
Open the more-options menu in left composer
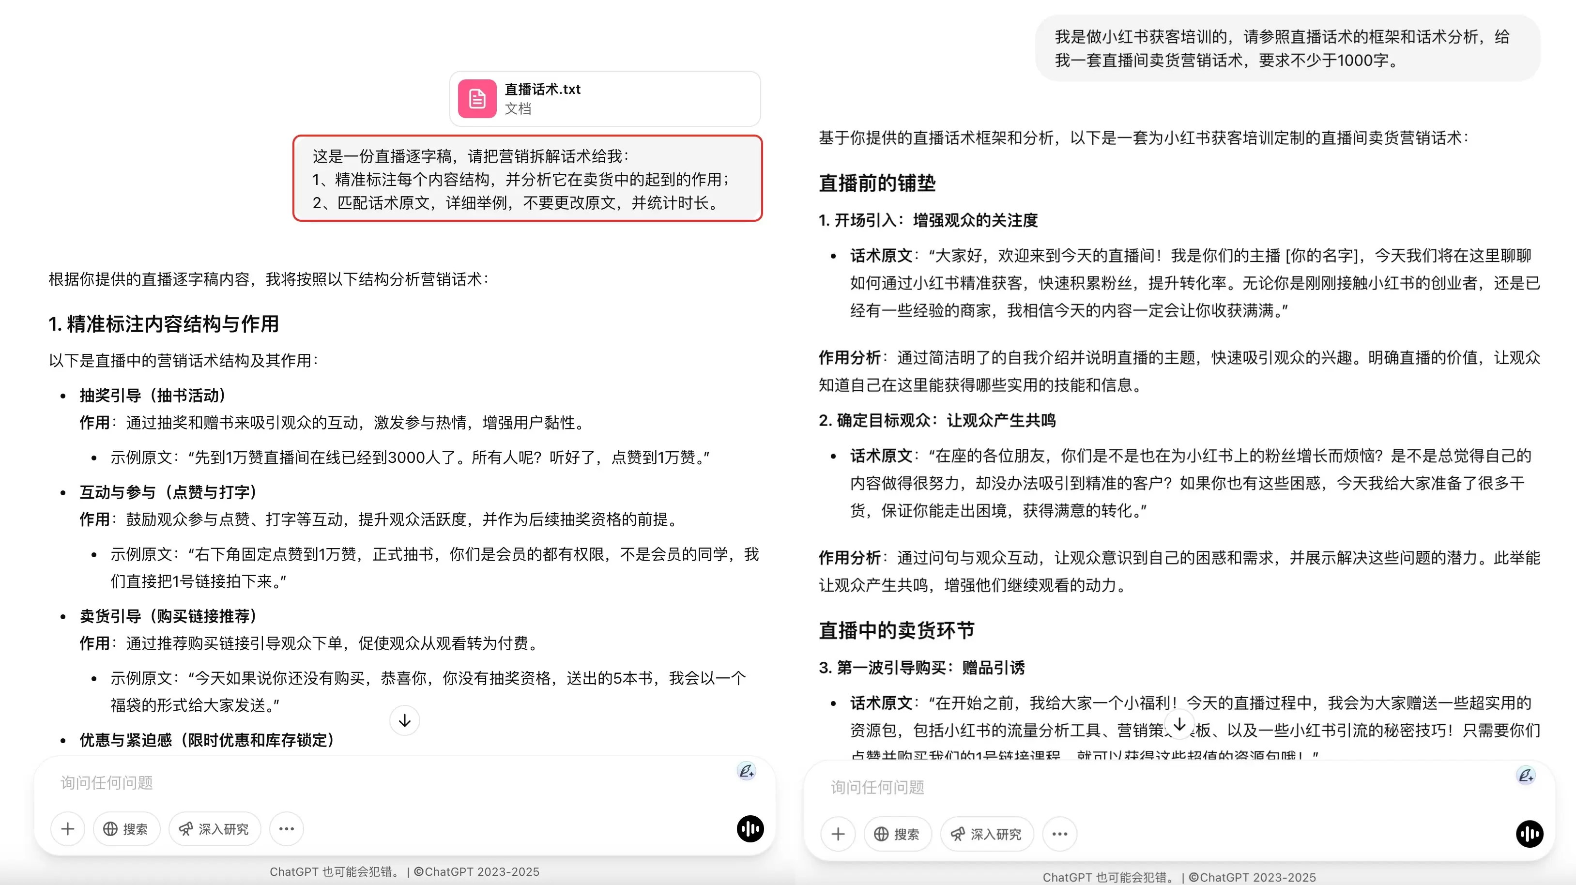286,829
